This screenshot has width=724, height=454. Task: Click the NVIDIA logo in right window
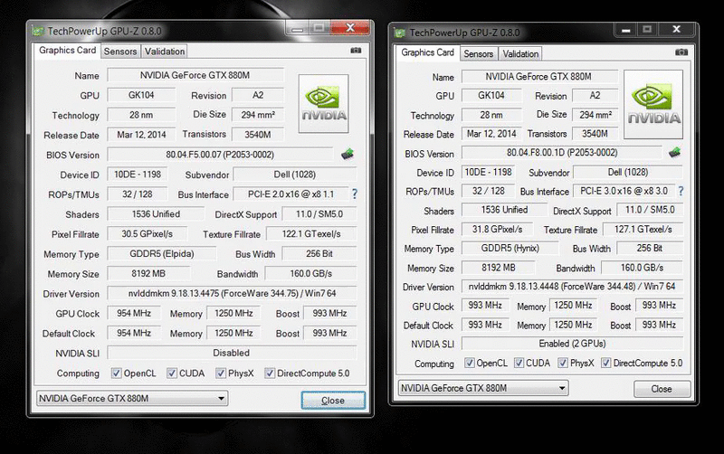click(653, 104)
